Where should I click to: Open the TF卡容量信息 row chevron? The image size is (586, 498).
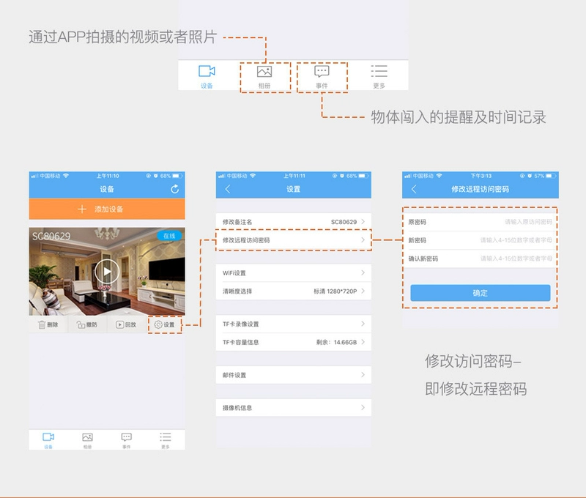point(363,342)
